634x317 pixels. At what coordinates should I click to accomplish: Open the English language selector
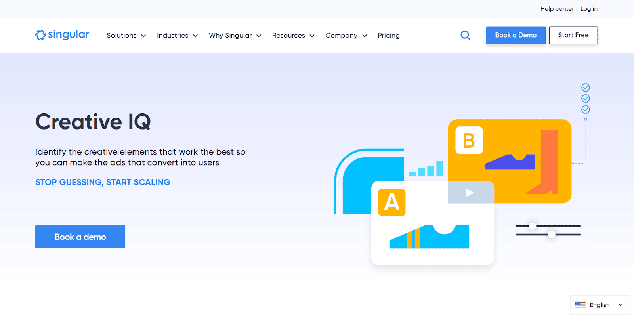(600, 305)
